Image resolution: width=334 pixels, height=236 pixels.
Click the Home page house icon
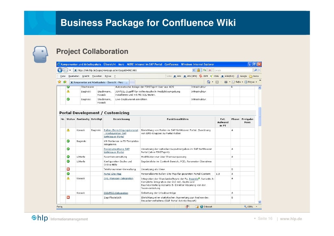tap(209, 82)
